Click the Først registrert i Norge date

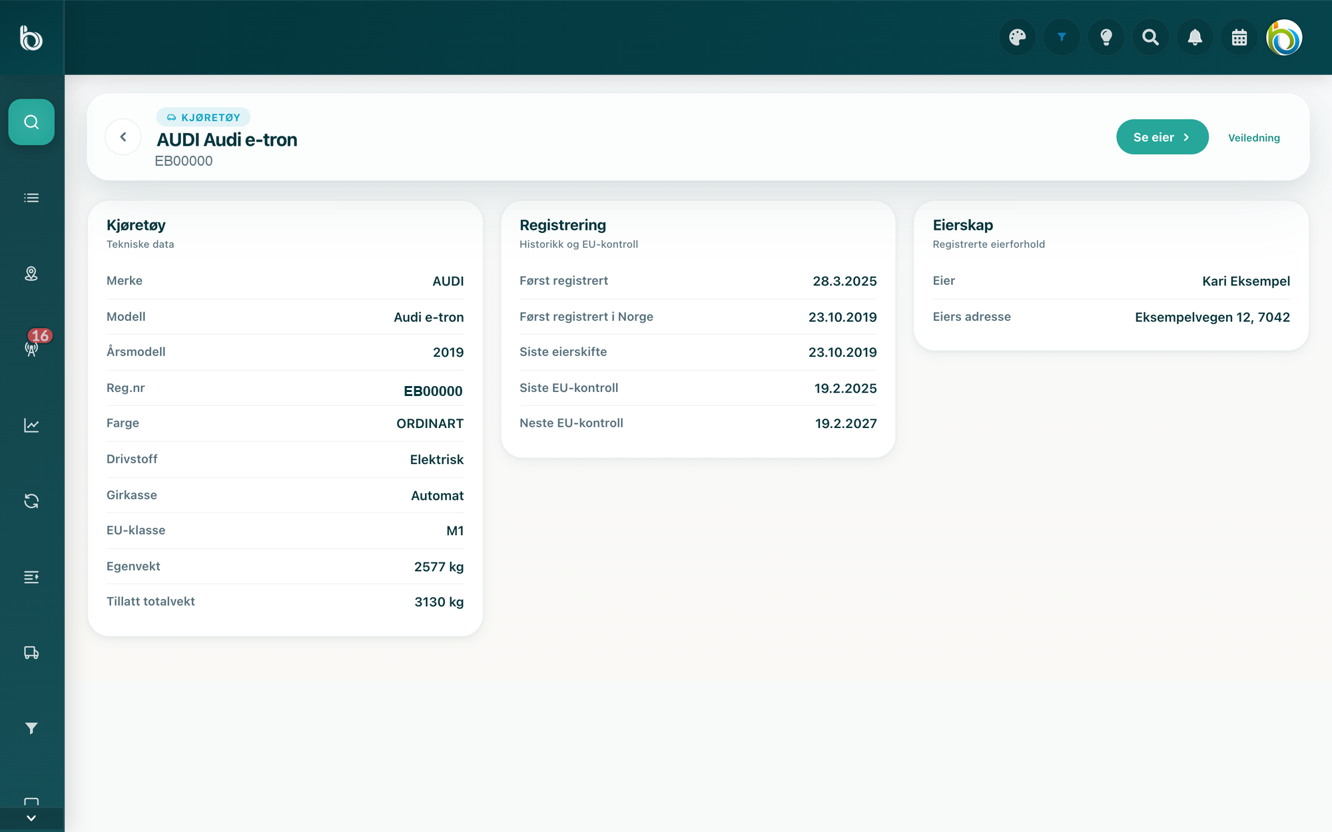(x=842, y=317)
